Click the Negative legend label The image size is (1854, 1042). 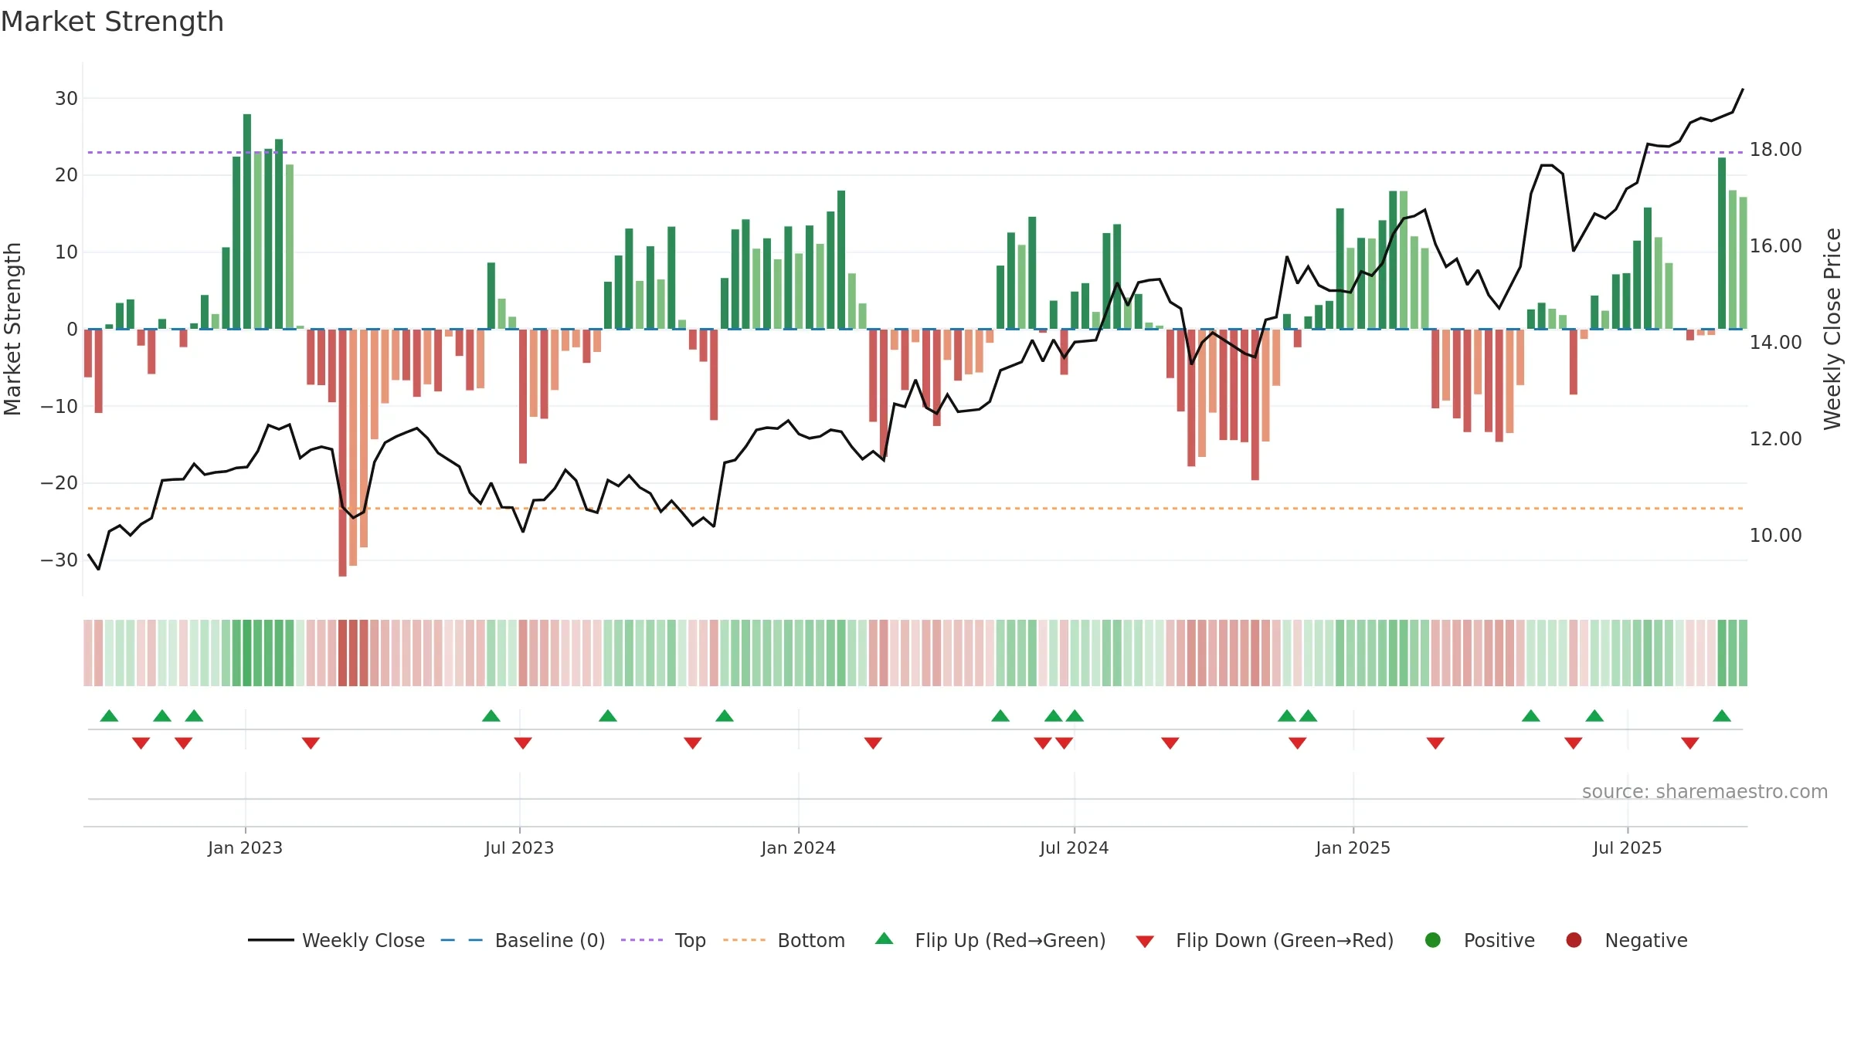pos(1646,940)
